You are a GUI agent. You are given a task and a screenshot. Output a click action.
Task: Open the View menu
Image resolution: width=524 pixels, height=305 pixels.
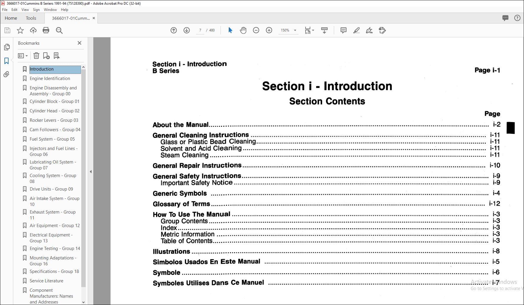tap(25, 10)
